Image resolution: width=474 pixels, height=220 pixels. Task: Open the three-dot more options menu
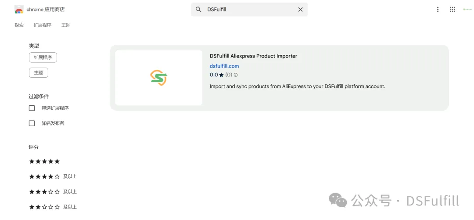[438, 10]
